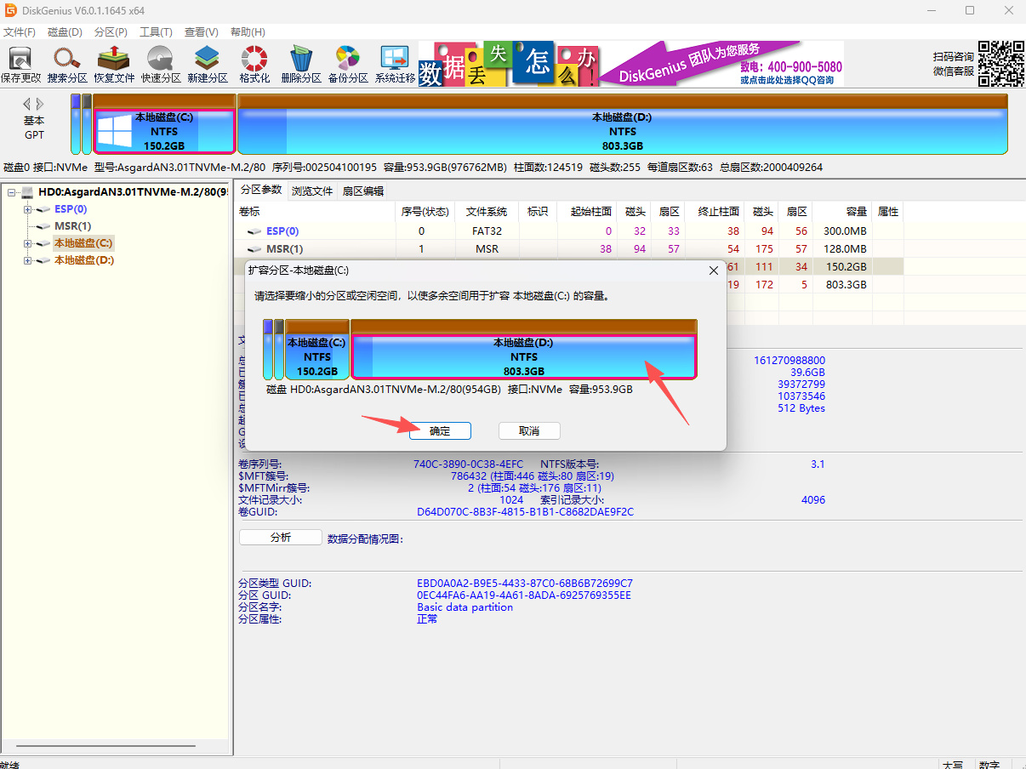Open the 备份分区 tool
The image size is (1026, 769).
[348, 64]
